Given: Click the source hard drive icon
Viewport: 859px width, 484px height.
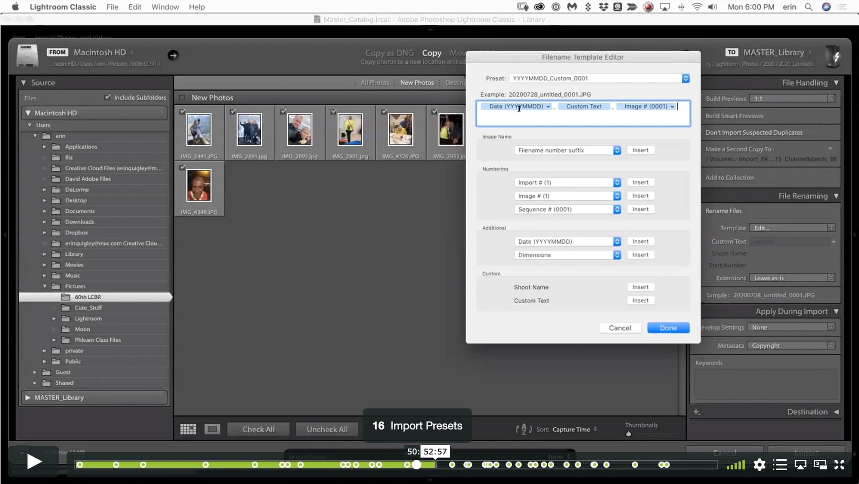Looking at the screenshot, I should (27, 56).
